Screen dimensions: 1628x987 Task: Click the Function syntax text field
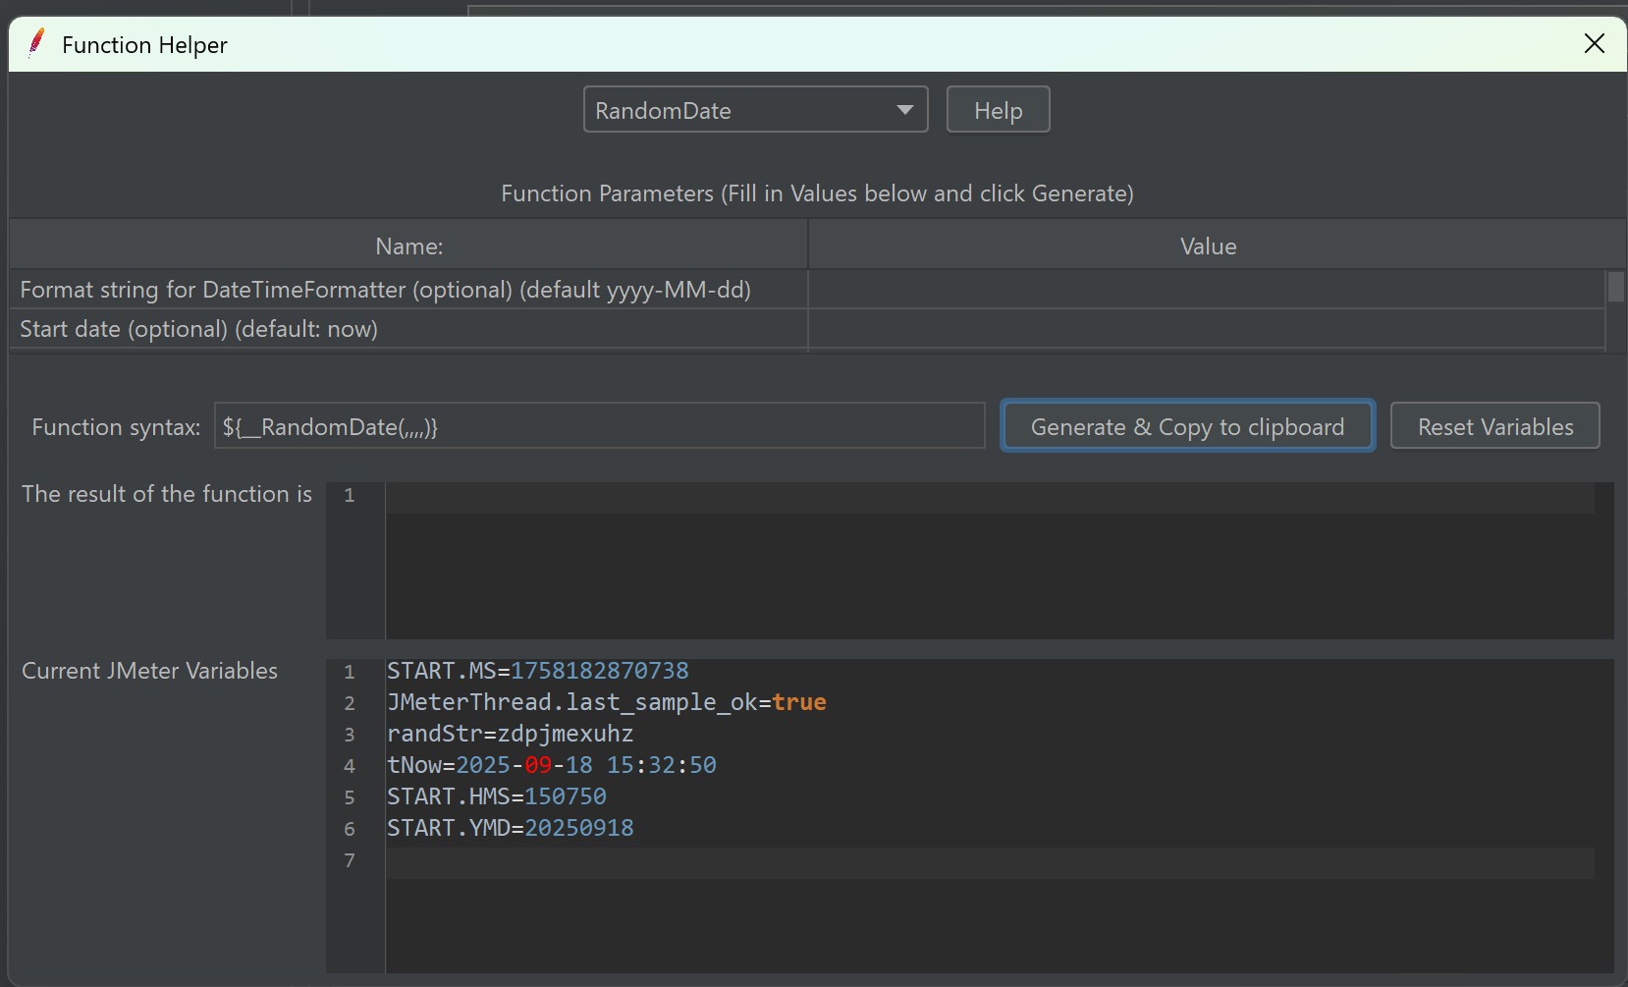(599, 426)
